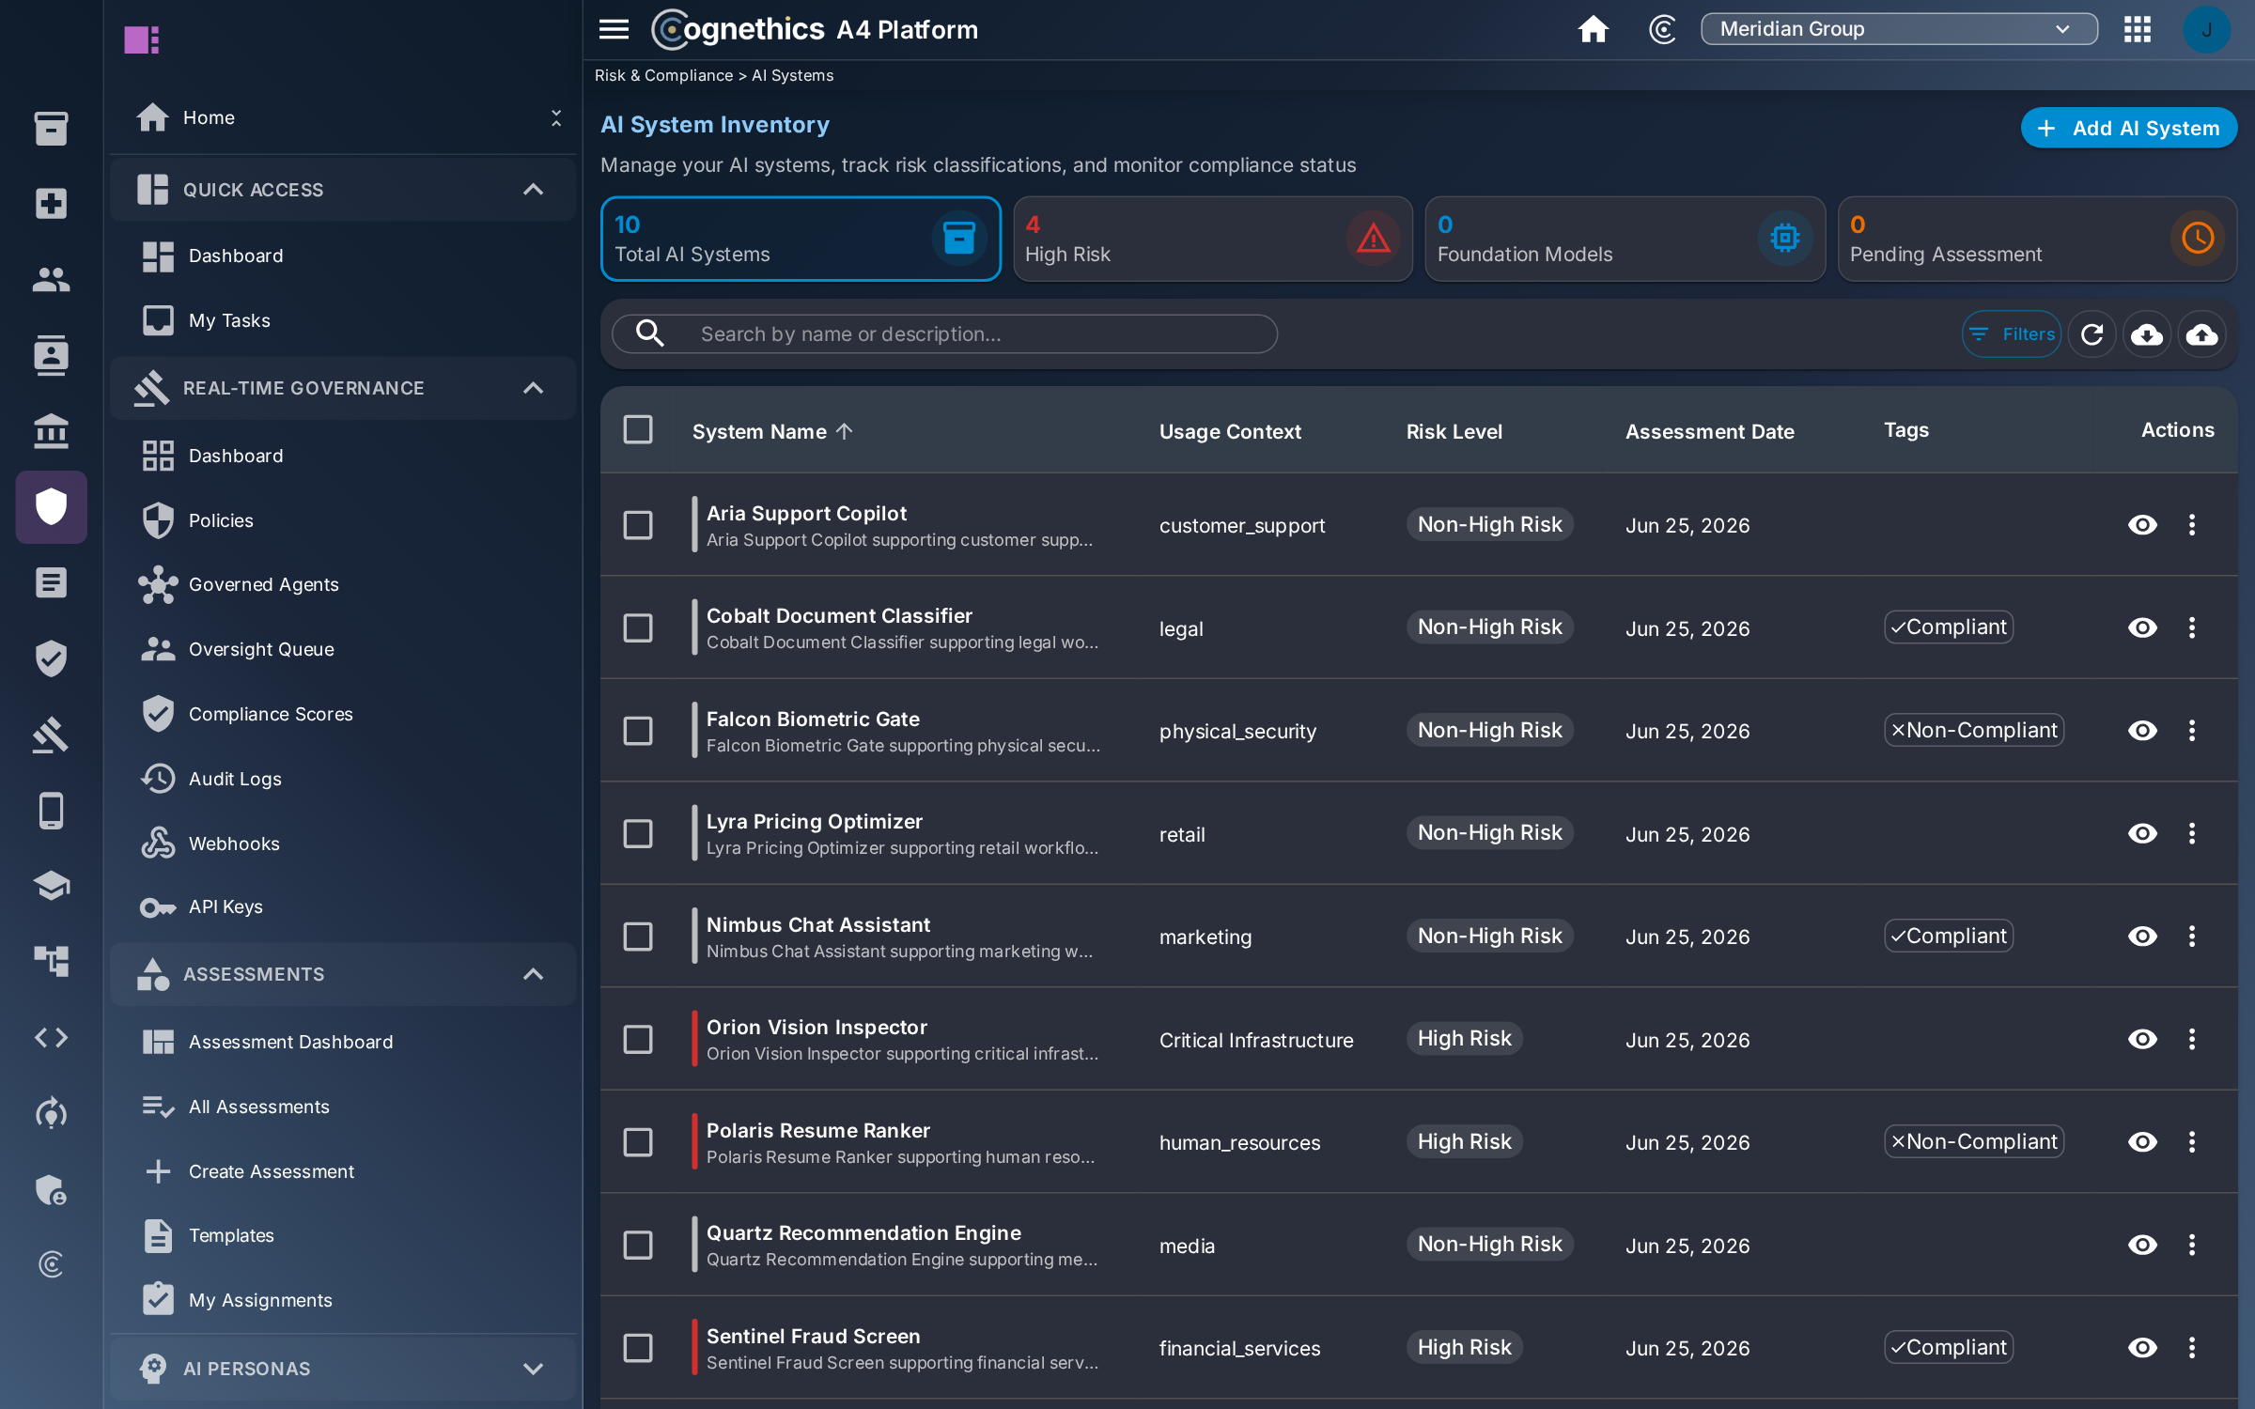Click the Cognethics logo icon beside home
Image resolution: width=2255 pixels, height=1409 pixels.
[x=1662, y=29]
